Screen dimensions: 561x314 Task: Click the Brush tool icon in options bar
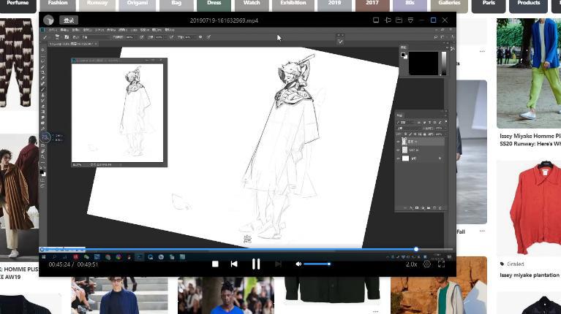tap(45, 37)
